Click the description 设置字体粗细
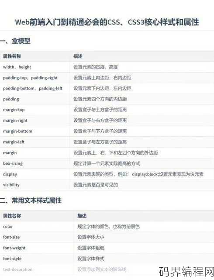 pyautogui.click(x=91, y=248)
